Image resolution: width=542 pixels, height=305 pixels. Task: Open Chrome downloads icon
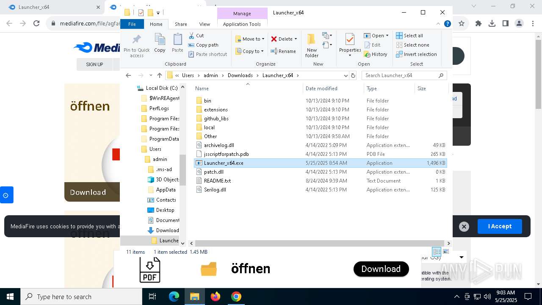pos(492,24)
